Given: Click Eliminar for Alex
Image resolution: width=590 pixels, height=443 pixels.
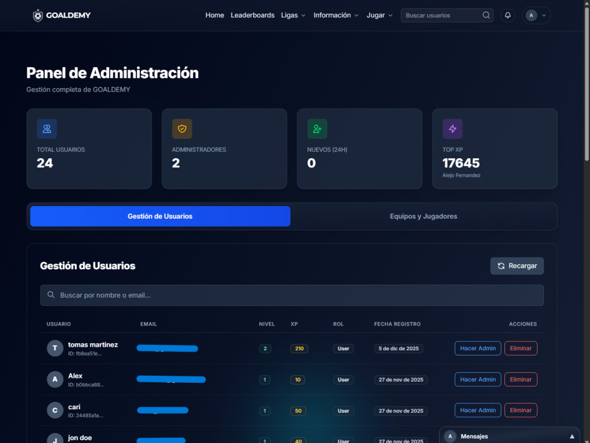Looking at the screenshot, I should point(520,379).
